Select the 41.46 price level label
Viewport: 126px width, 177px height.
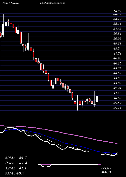(x=117, y=93)
